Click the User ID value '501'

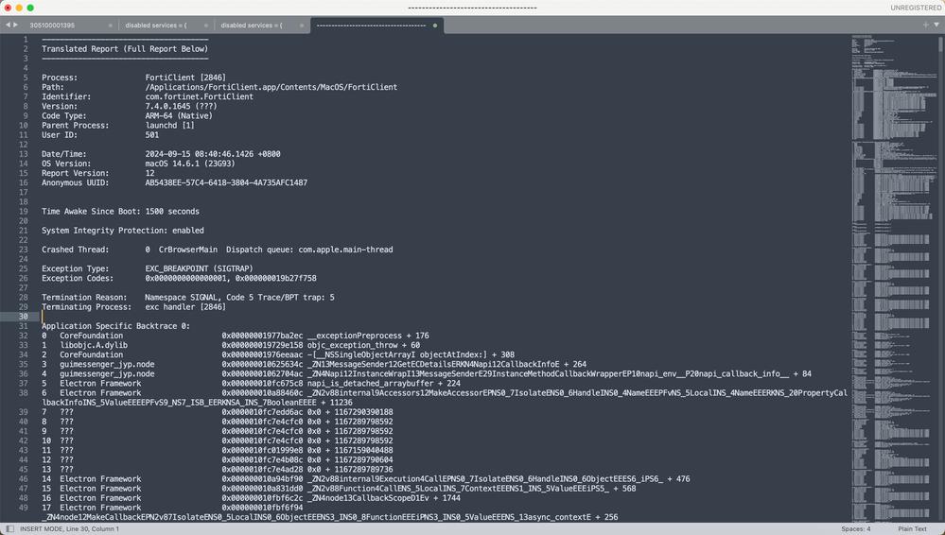coord(152,135)
